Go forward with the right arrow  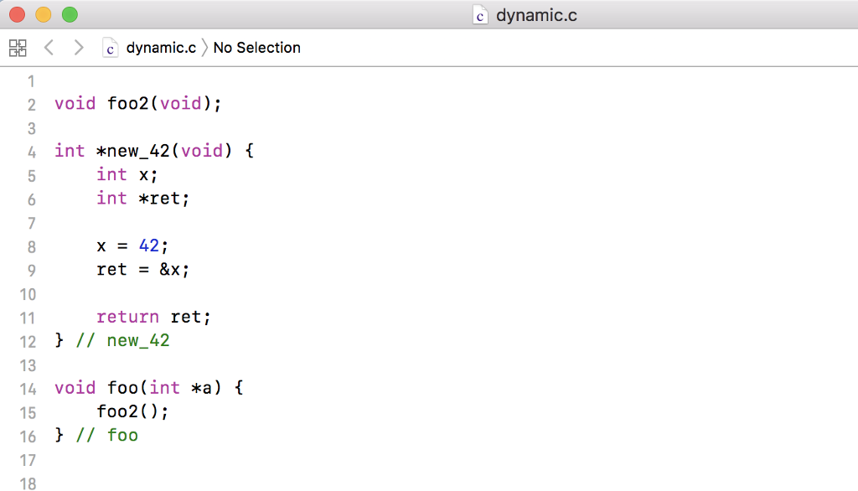tap(79, 48)
